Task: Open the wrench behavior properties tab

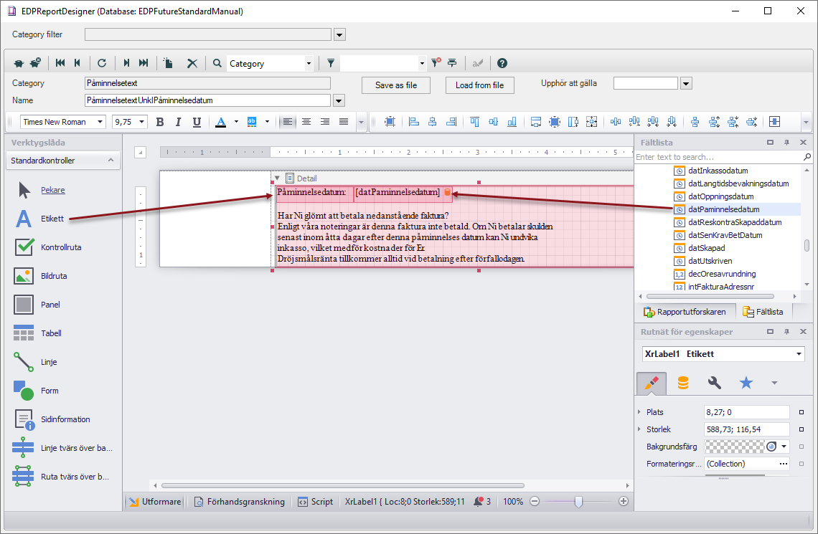Action: (714, 383)
